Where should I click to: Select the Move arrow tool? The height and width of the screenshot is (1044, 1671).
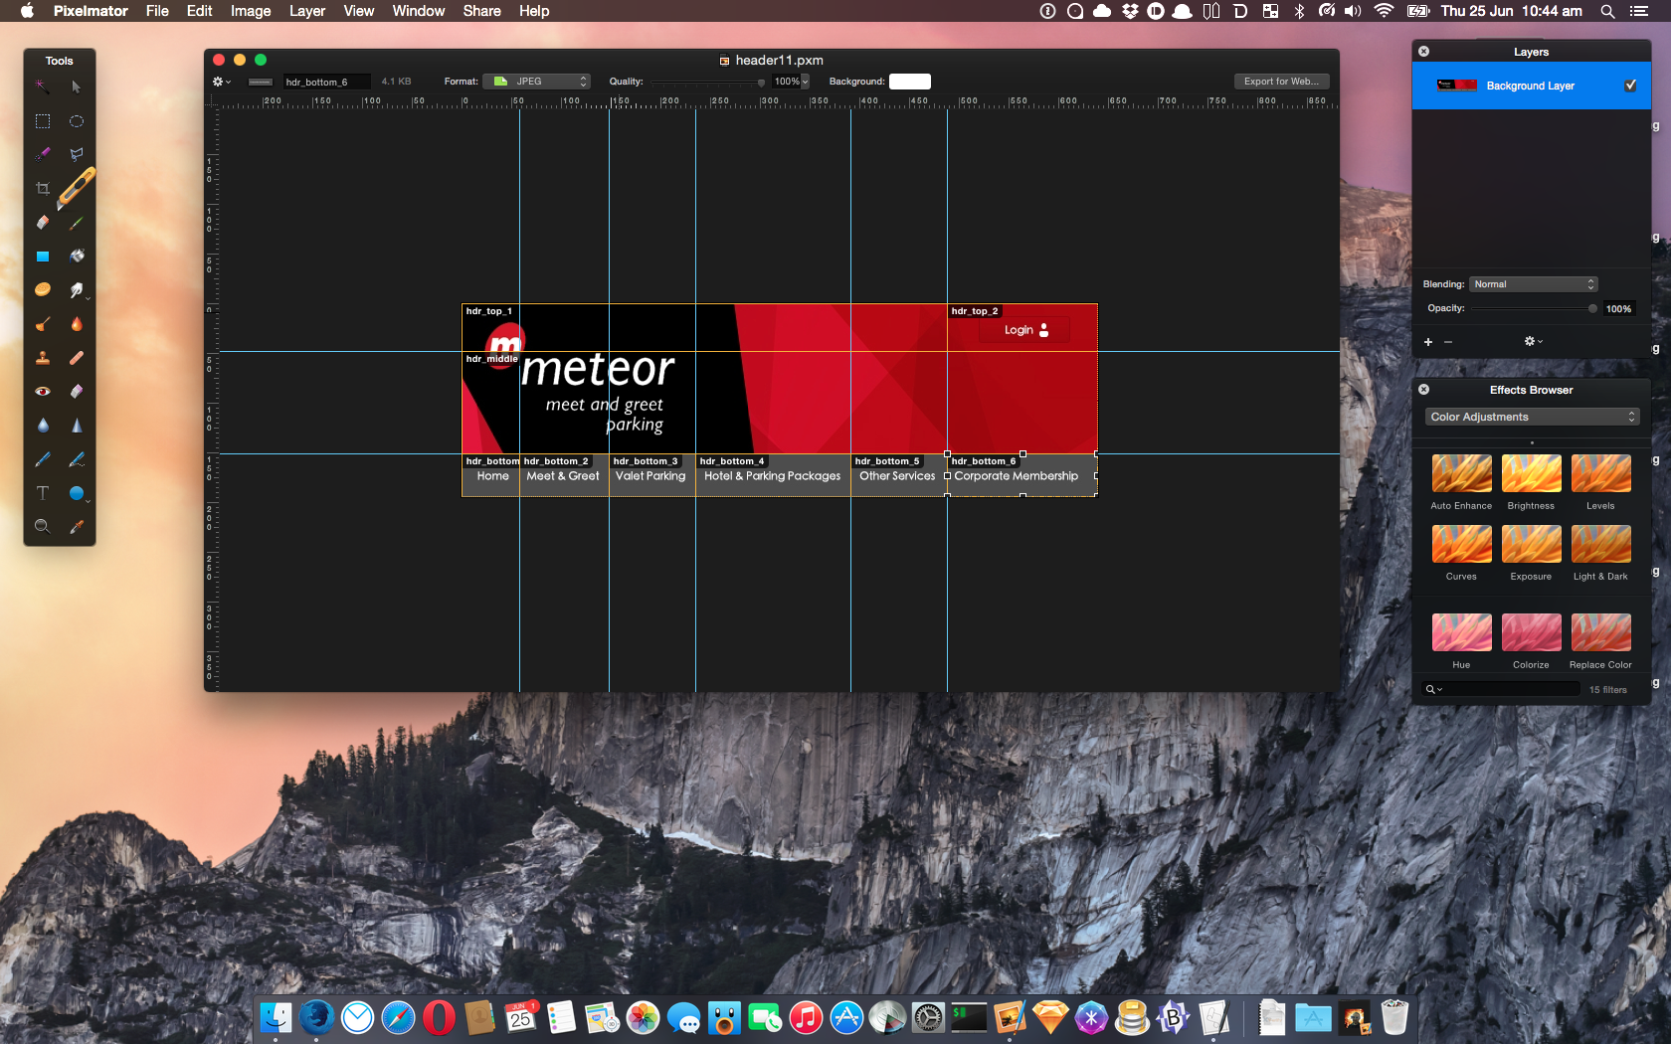[77, 87]
